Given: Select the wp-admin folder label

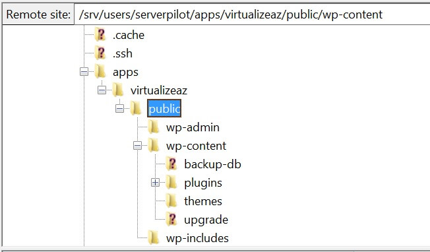Looking at the screenshot, I should click(193, 127).
